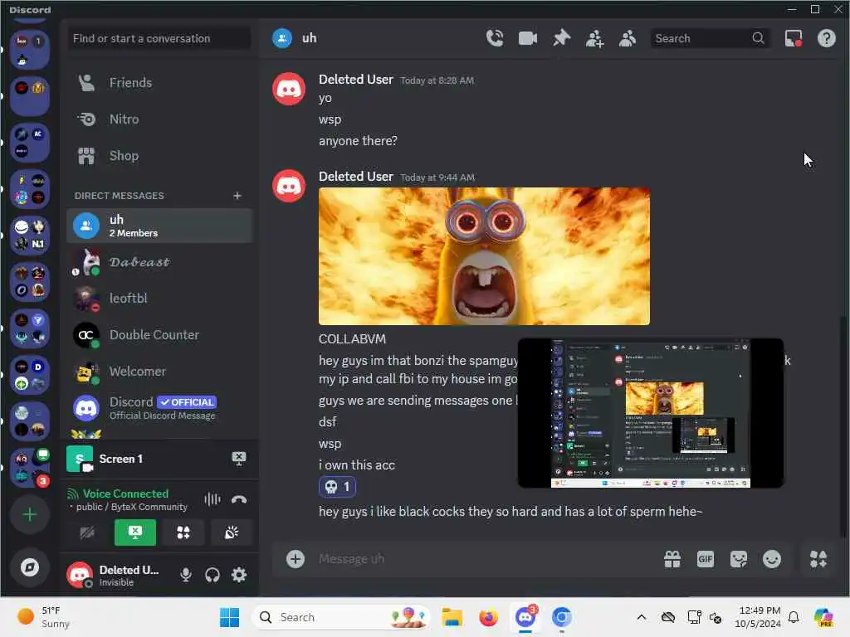
Task: Open pinned messages
Action: coord(561,38)
